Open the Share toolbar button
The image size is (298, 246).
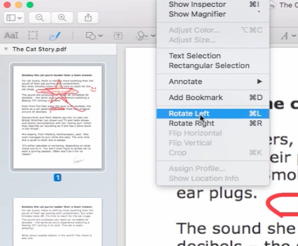click(x=88, y=18)
